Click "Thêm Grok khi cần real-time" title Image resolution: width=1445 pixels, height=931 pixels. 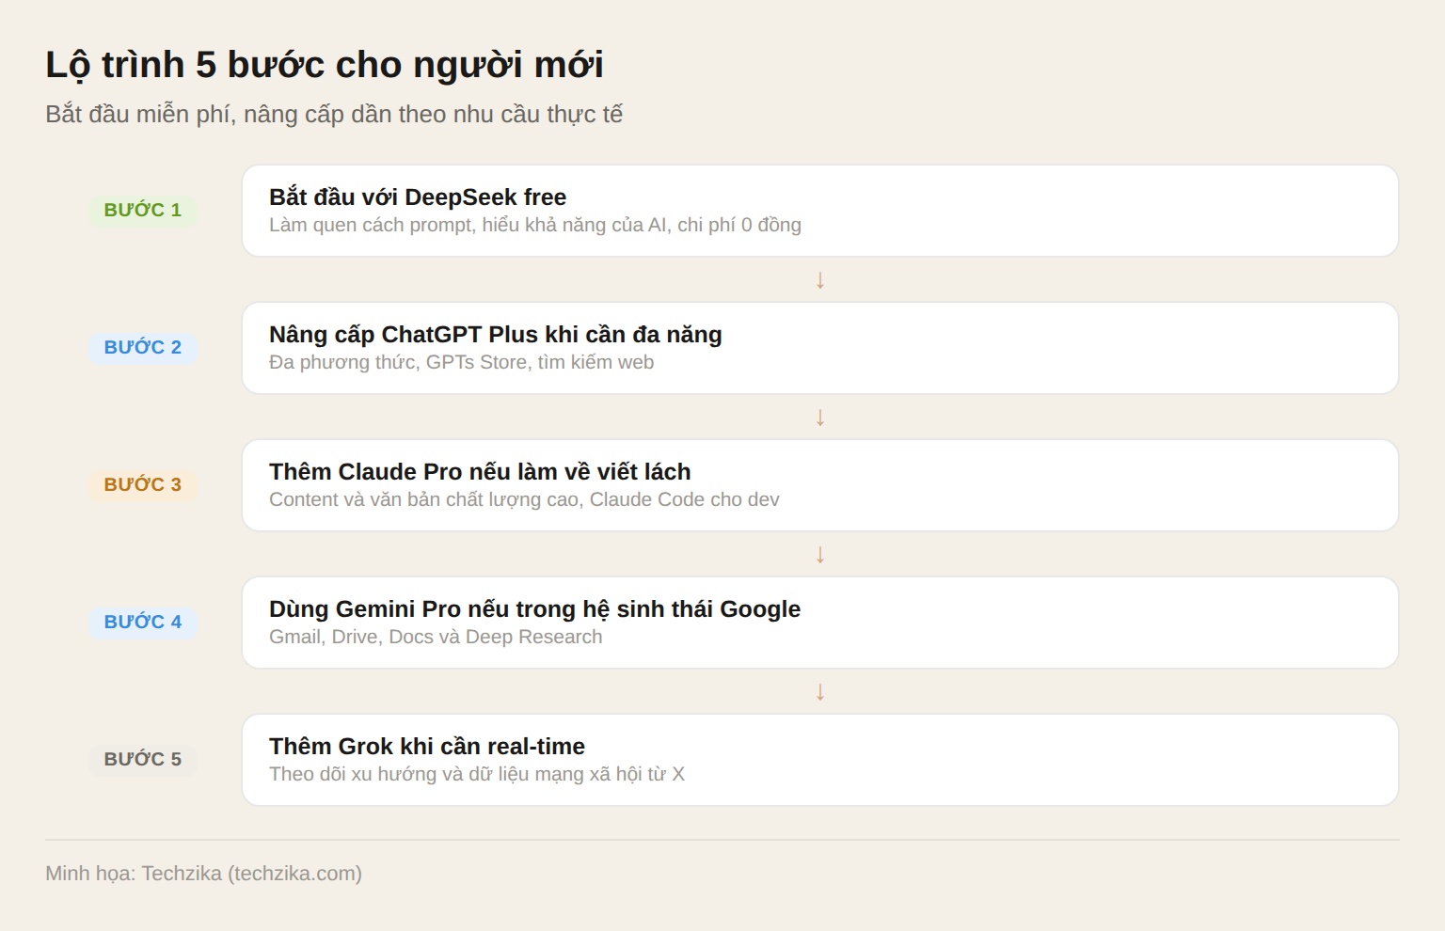(x=427, y=746)
